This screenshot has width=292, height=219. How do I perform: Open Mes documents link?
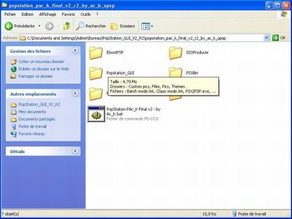[x=32, y=112]
